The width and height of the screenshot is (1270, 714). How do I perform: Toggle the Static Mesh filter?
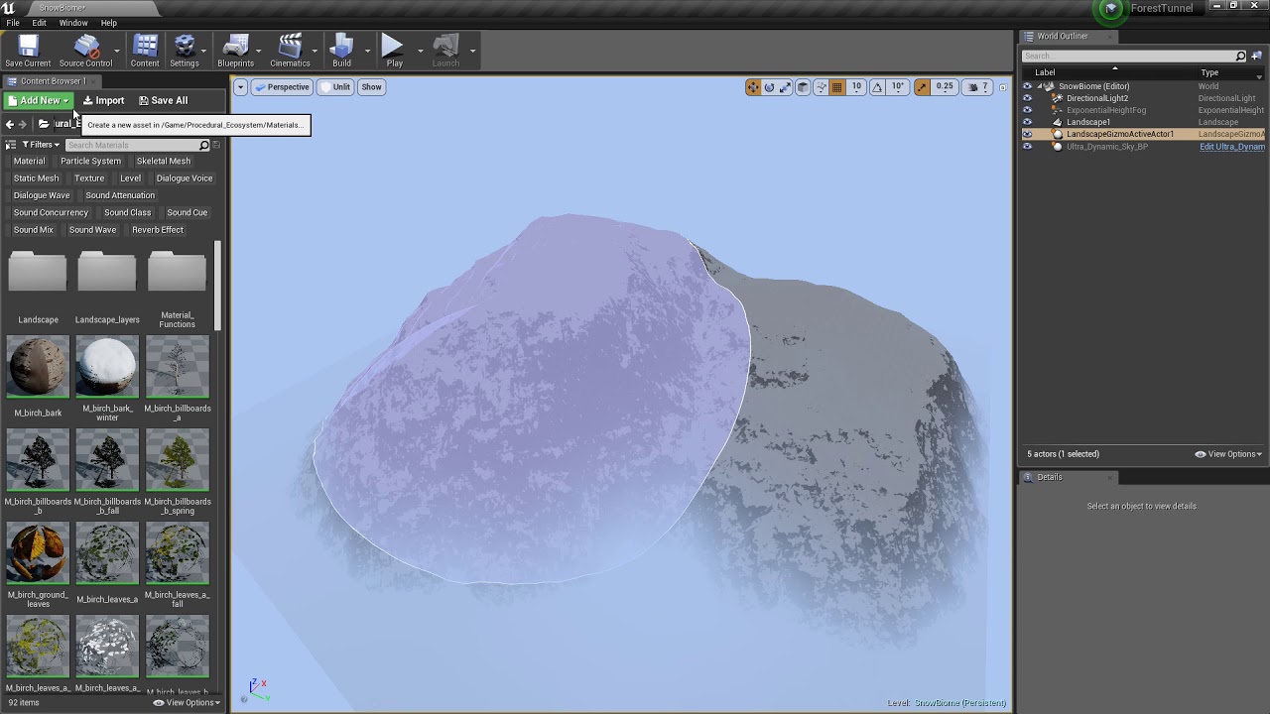[x=36, y=178]
